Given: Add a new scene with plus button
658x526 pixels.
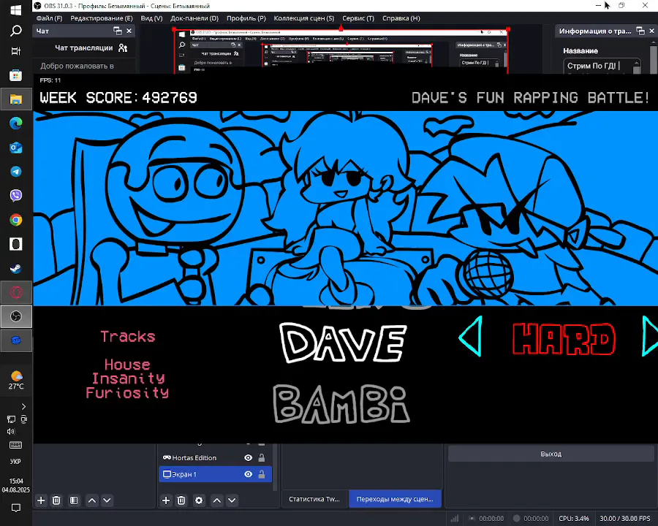Looking at the screenshot, I should [x=41, y=500].
